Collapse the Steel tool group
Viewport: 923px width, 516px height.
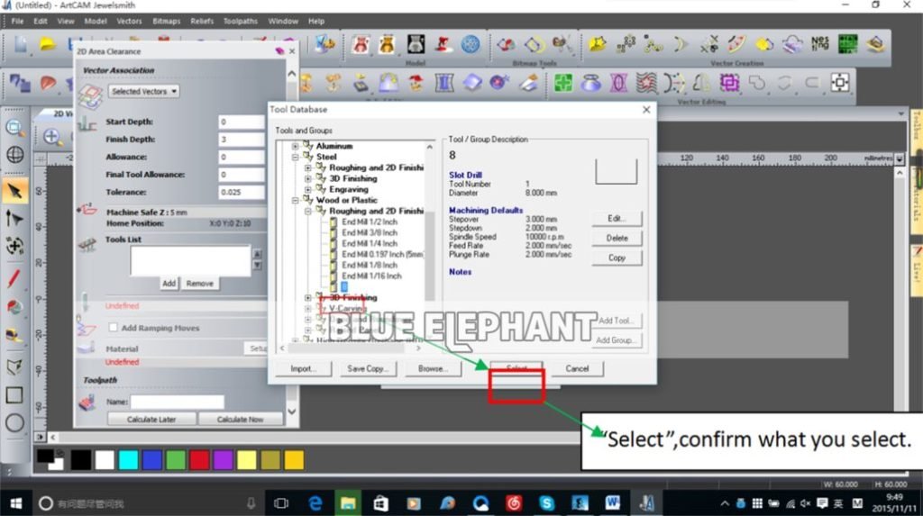click(x=295, y=157)
